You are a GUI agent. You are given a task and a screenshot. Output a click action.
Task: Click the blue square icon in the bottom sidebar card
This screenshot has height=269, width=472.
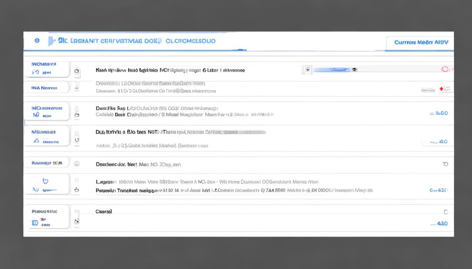pos(35,223)
